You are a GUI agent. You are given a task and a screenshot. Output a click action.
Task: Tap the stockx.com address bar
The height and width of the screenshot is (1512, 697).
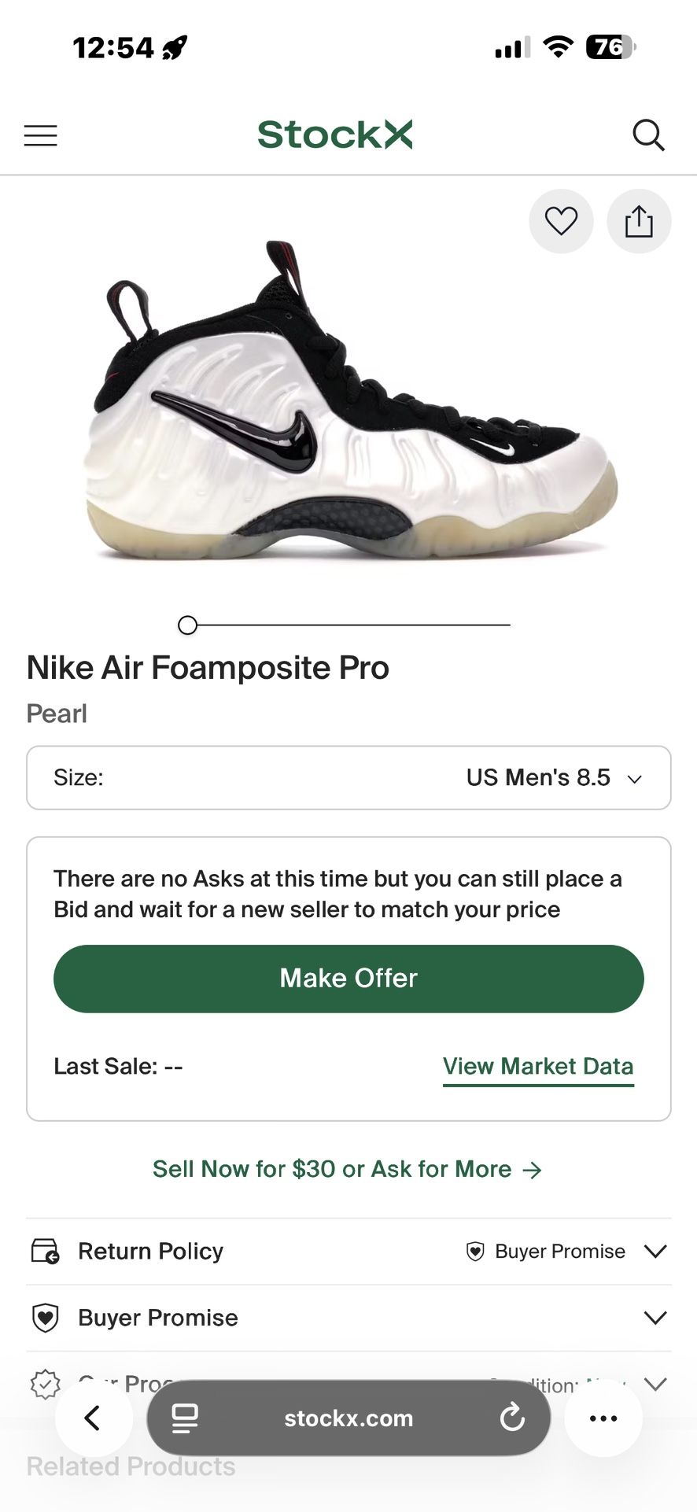tap(348, 1418)
